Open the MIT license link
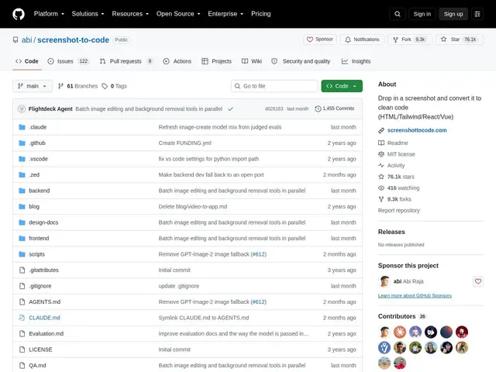The width and height of the screenshot is (496, 372). point(397,154)
